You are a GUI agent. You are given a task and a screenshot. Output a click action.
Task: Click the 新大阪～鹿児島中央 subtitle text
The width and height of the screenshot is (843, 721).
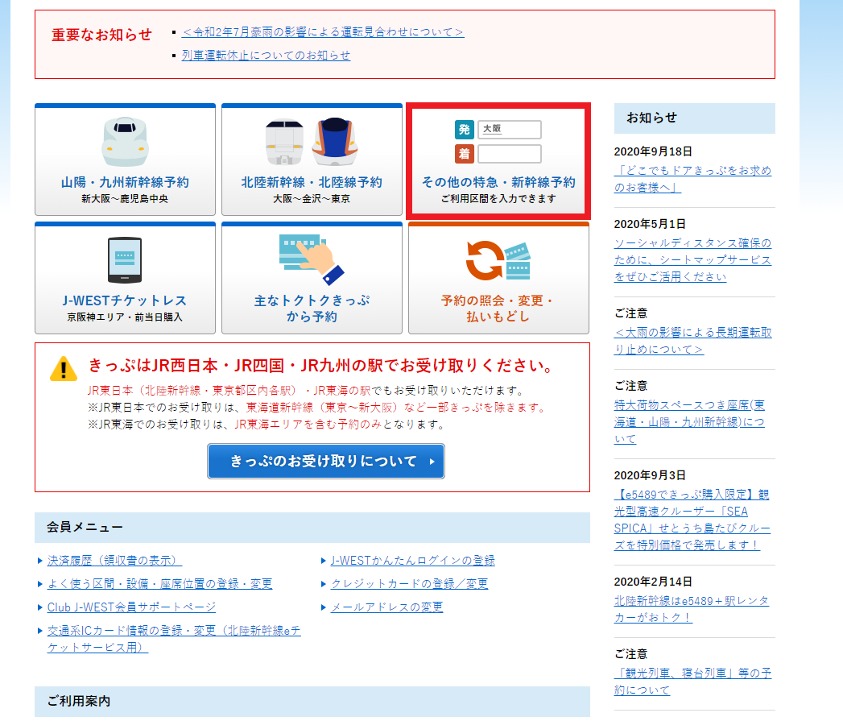click(x=125, y=199)
